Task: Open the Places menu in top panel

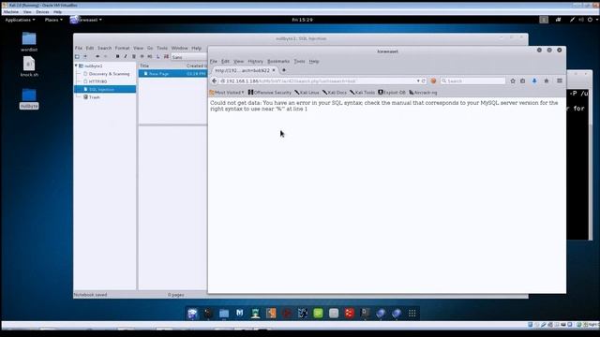Action: (53, 20)
